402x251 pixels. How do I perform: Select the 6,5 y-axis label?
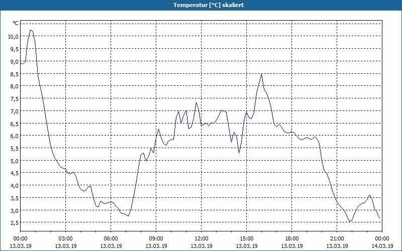(x=15, y=123)
